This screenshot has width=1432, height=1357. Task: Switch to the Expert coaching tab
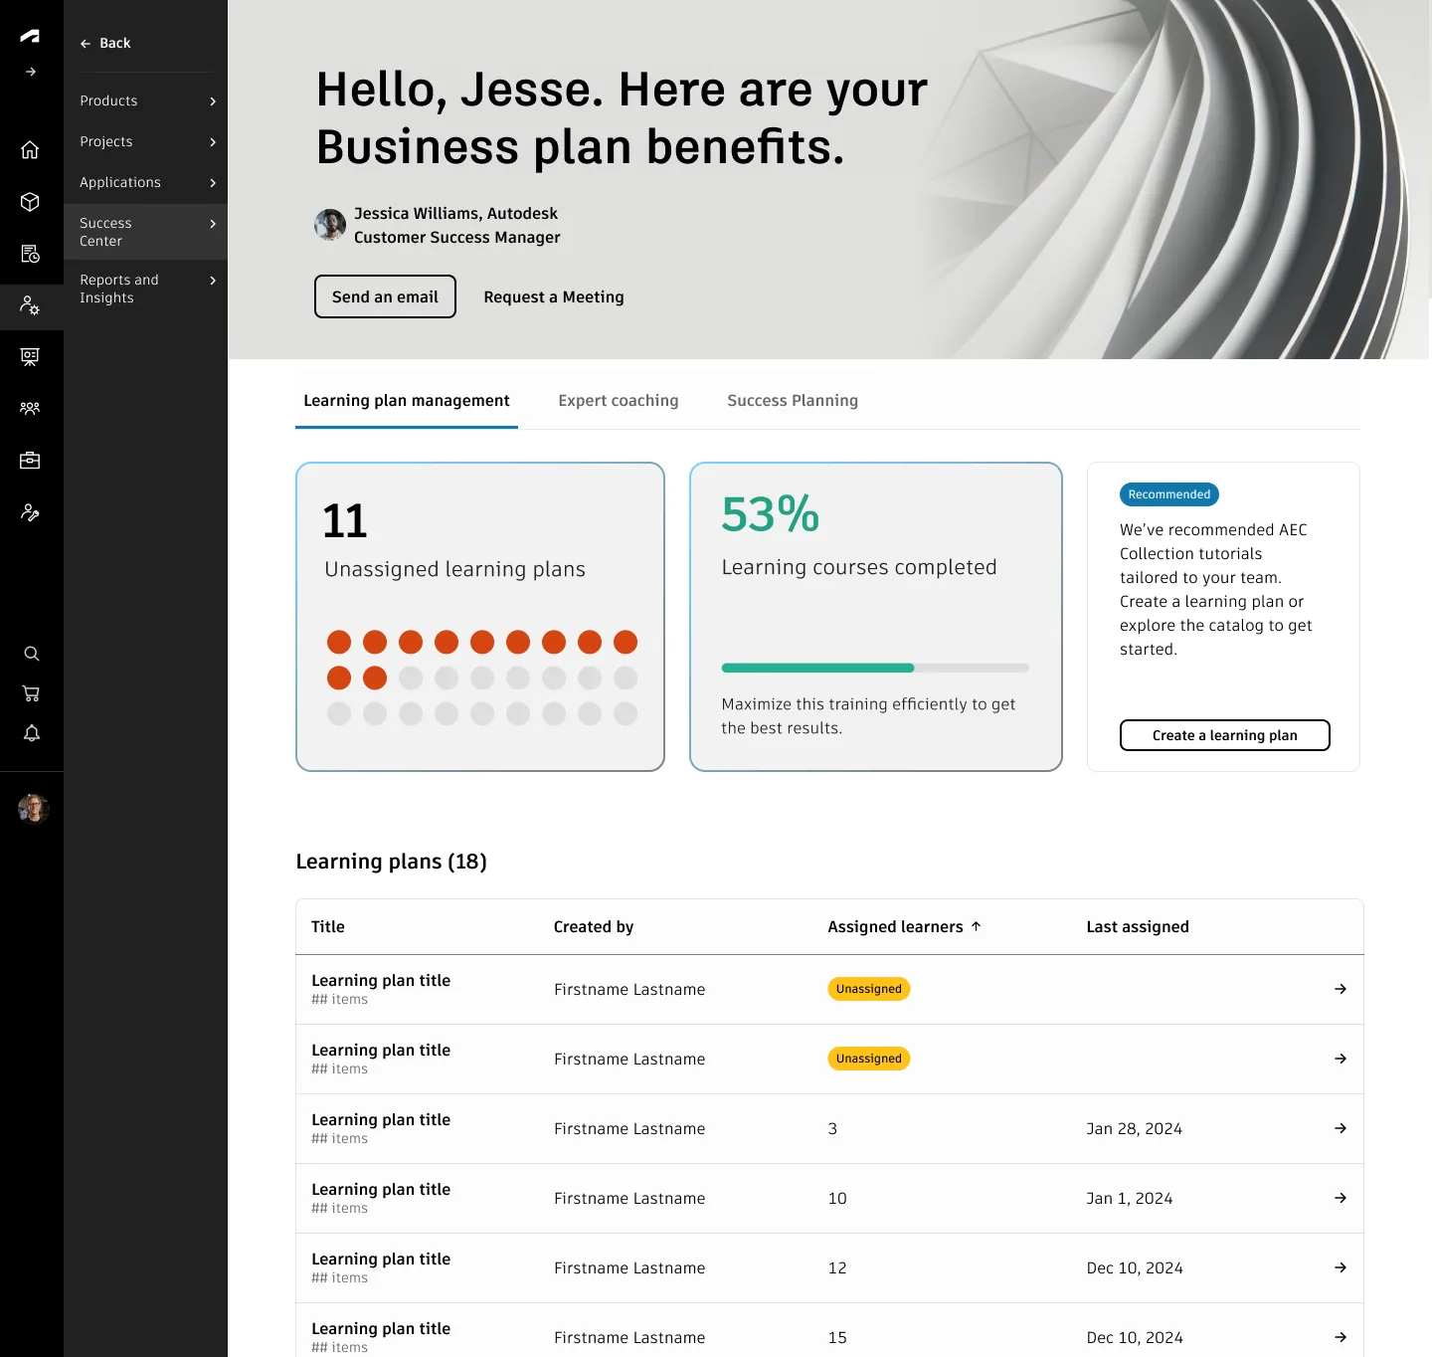click(x=619, y=400)
